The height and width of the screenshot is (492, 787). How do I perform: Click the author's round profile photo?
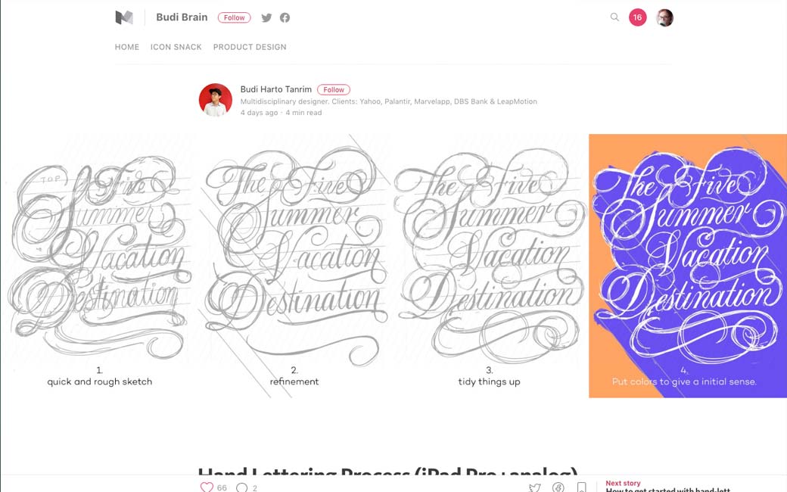(216, 100)
